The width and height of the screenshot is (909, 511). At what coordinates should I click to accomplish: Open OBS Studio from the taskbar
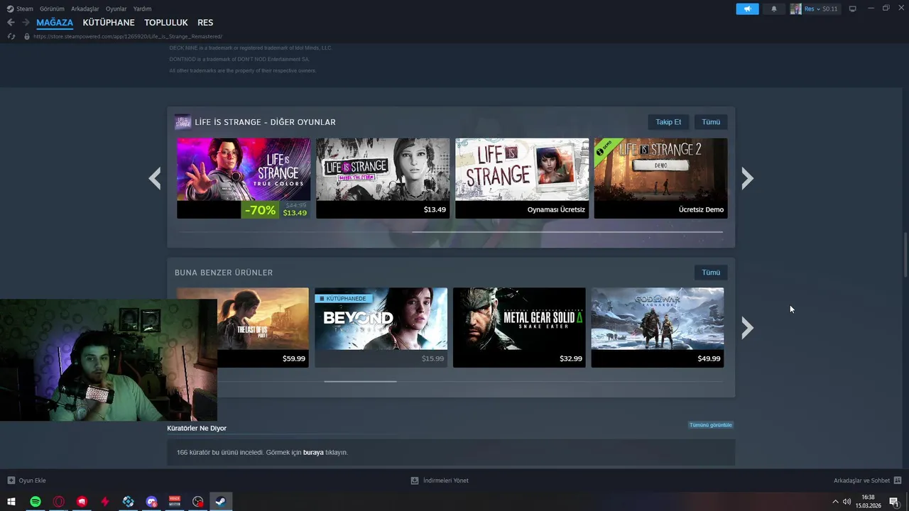198,502
